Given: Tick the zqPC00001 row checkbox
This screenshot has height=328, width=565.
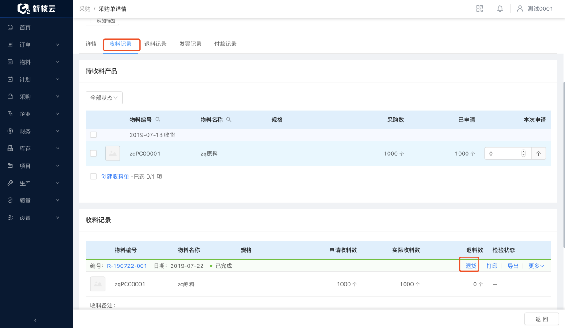Looking at the screenshot, I should (x=94, y=154).
